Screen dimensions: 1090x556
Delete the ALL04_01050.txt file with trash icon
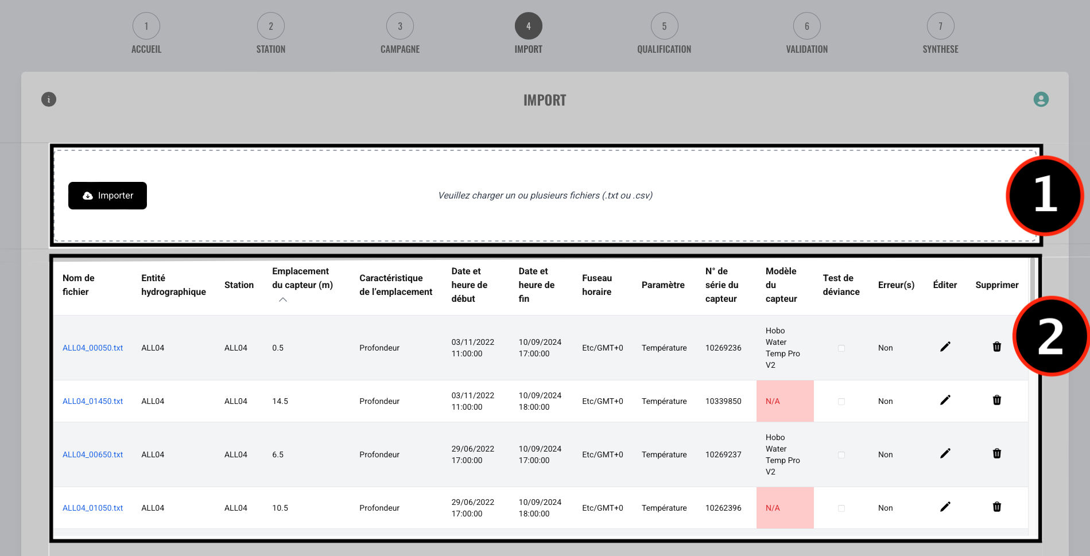click(x=997, y=507)
